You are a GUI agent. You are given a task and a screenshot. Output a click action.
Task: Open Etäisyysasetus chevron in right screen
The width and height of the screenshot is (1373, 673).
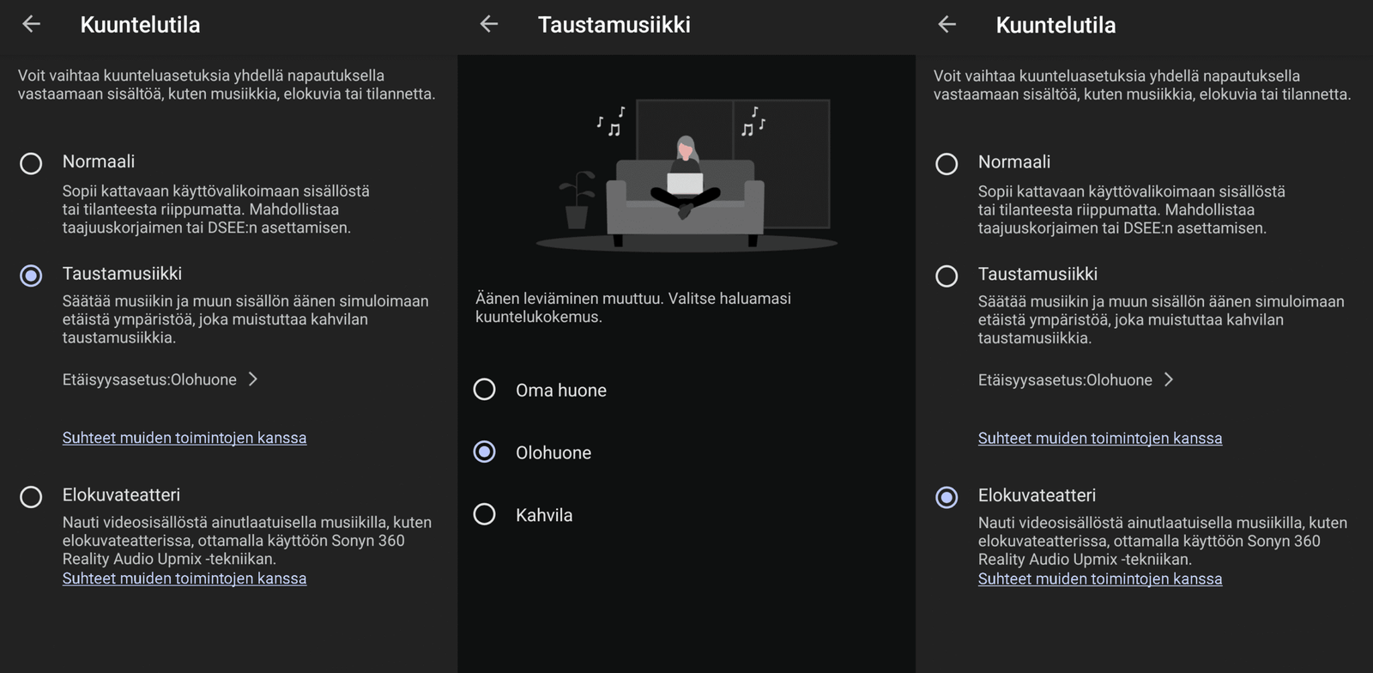point(1169,379)
